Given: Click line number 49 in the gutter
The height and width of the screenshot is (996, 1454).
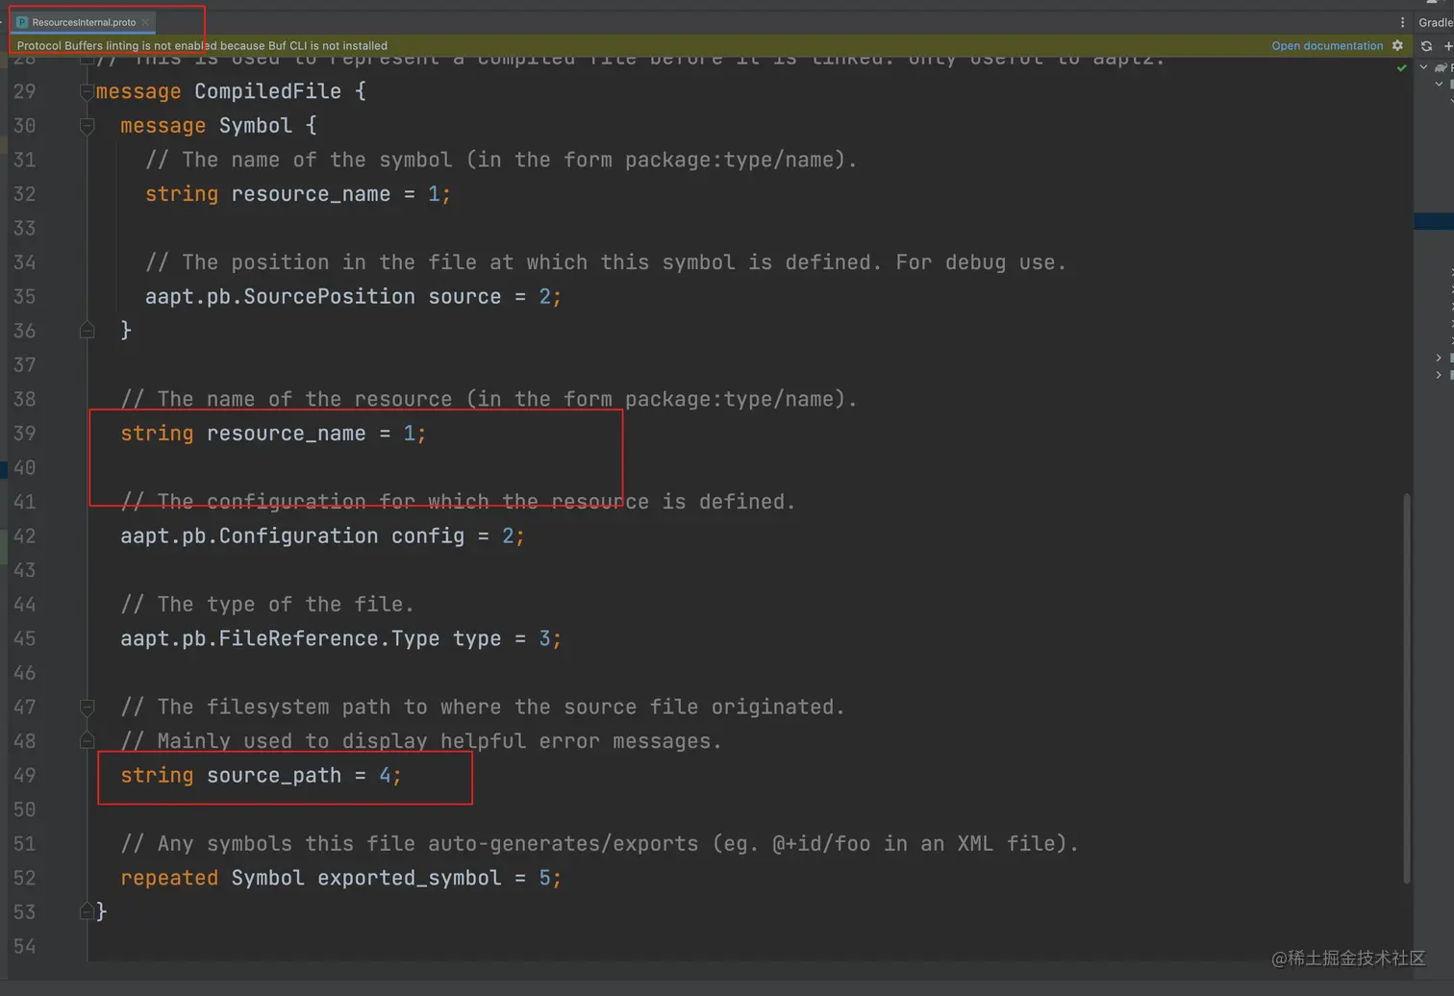Looking at the screenshot, I should [25, 776].
